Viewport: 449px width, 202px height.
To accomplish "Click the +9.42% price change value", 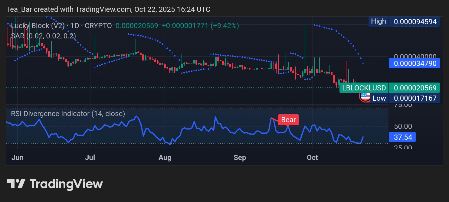I will pos(225,26).
